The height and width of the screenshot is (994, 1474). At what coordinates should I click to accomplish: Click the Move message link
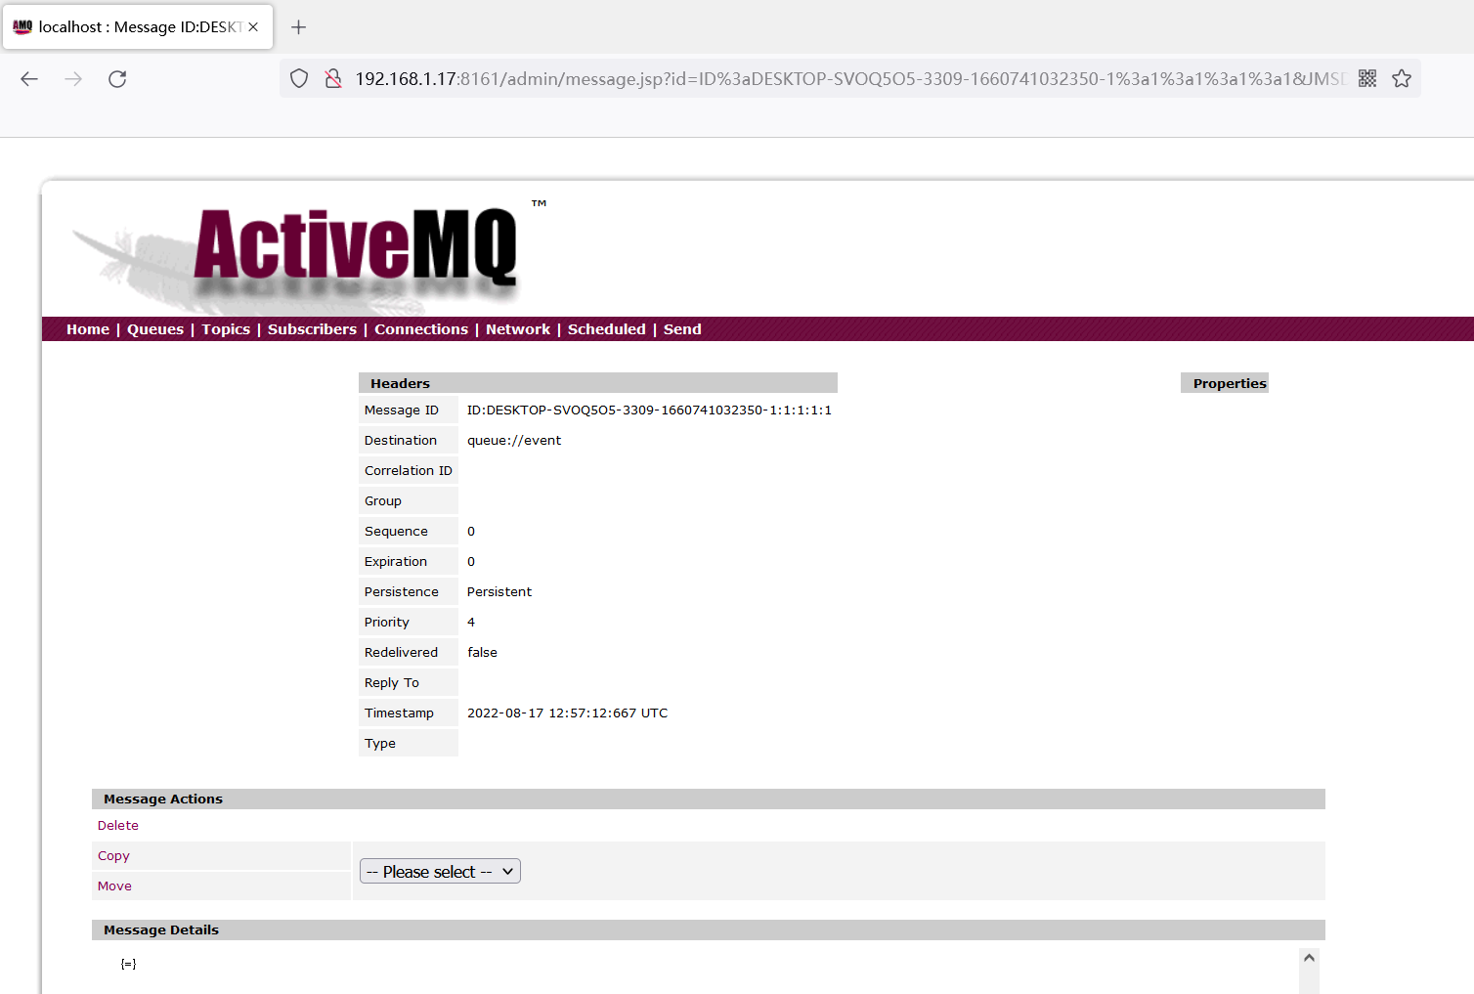pos(114,886)
